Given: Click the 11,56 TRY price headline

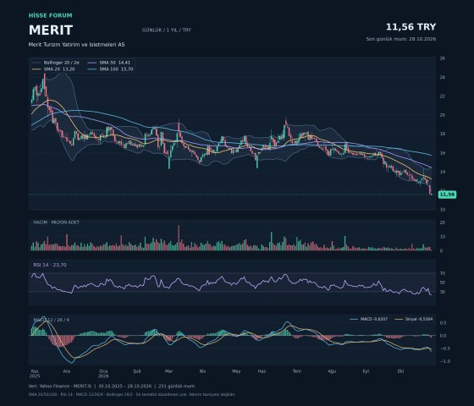Looking at the screenshot, I should point(411,27).
